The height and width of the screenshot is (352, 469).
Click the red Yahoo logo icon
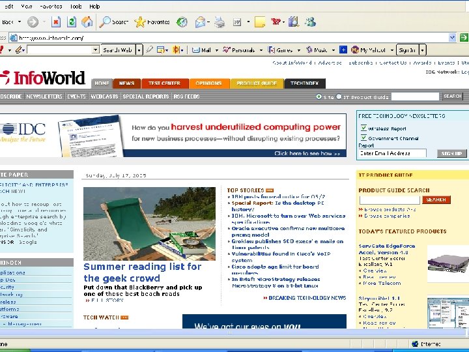[x=276, y=22]
